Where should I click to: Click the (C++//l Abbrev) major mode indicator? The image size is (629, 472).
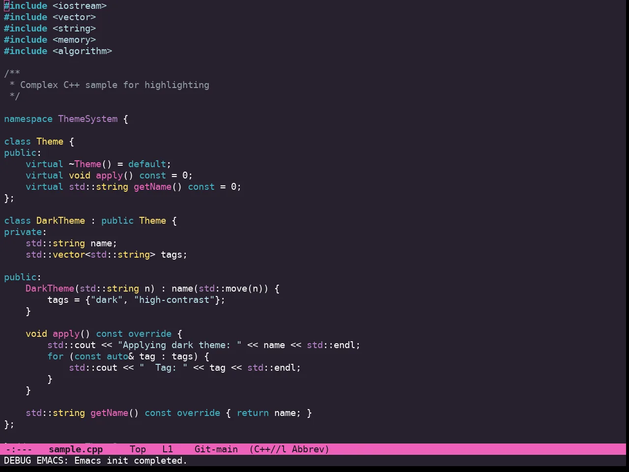point(289,449)
